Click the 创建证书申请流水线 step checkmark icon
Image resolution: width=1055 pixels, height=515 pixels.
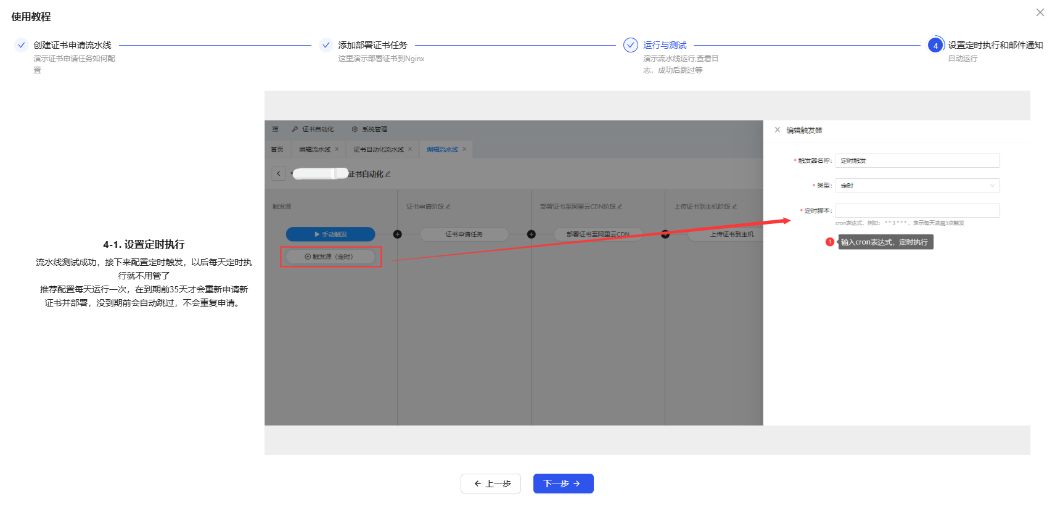point(22,45)
